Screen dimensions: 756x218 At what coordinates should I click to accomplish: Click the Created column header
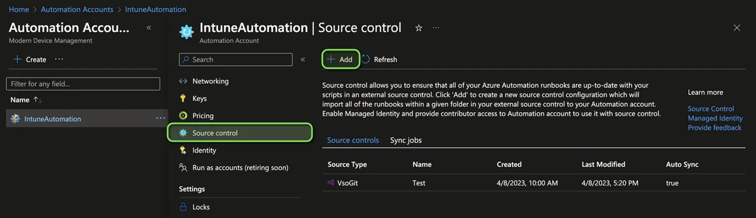(x=509, y=164)
